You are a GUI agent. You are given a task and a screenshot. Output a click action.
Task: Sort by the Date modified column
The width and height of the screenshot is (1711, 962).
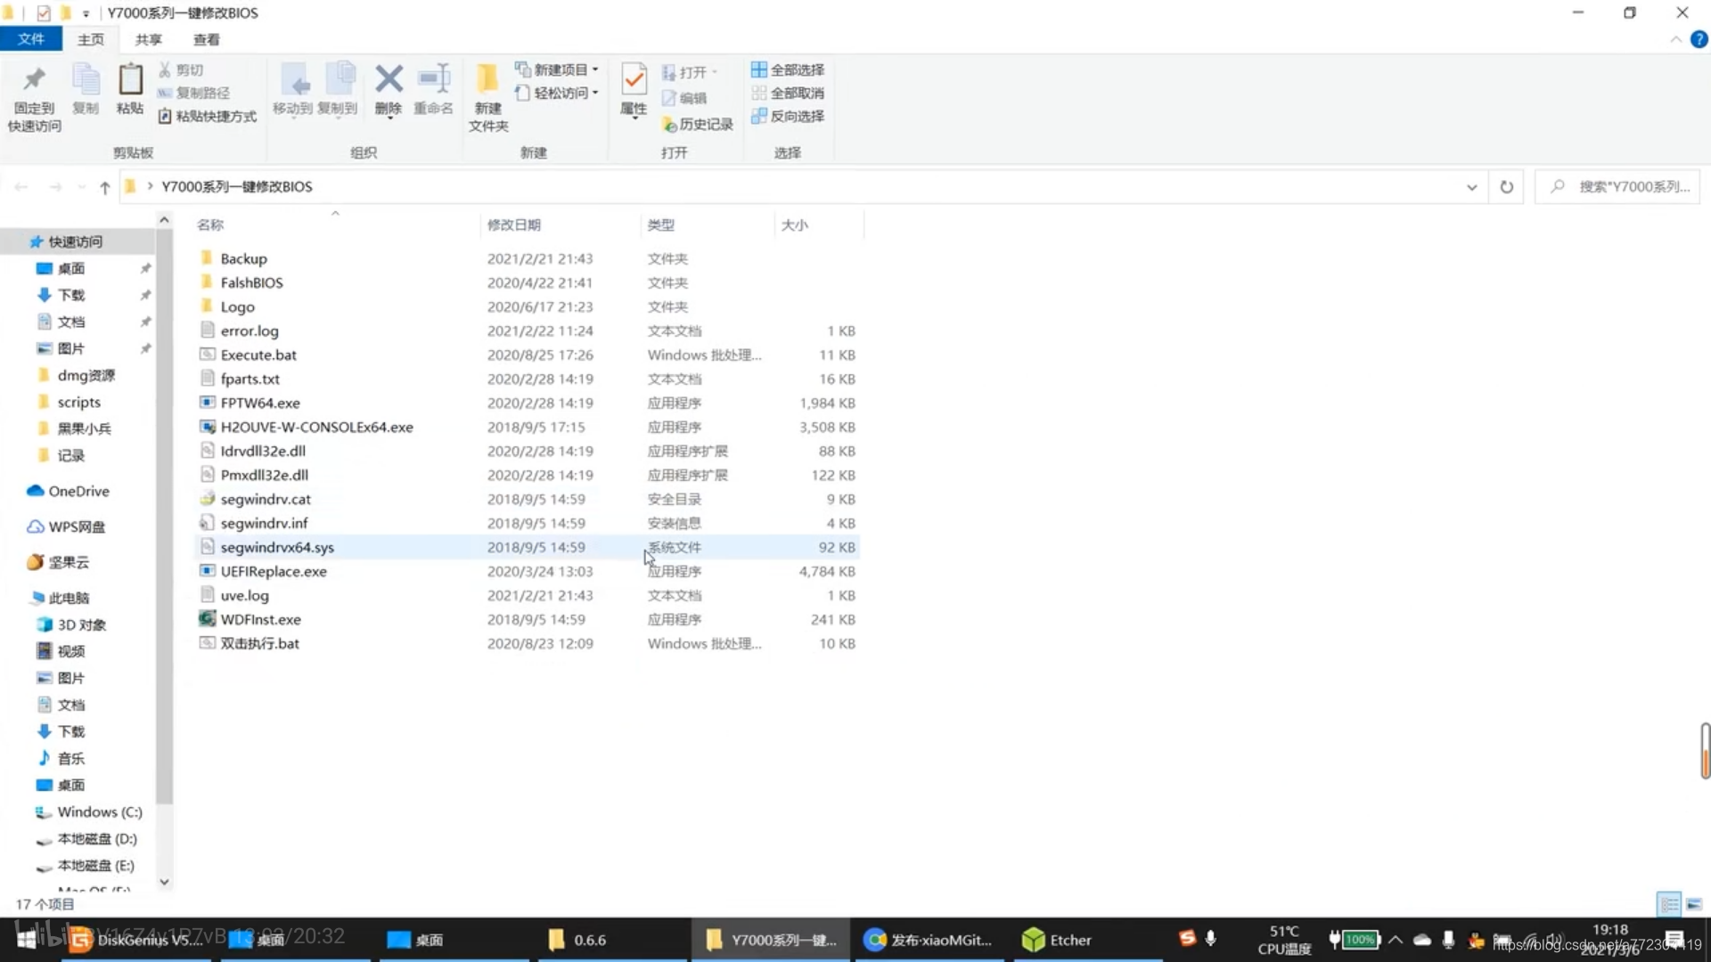coord(514,225)
